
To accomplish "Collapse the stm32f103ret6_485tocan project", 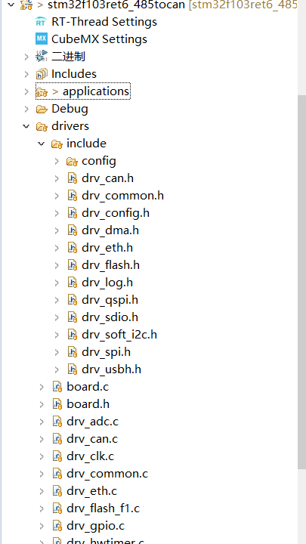I will point(11,5).
